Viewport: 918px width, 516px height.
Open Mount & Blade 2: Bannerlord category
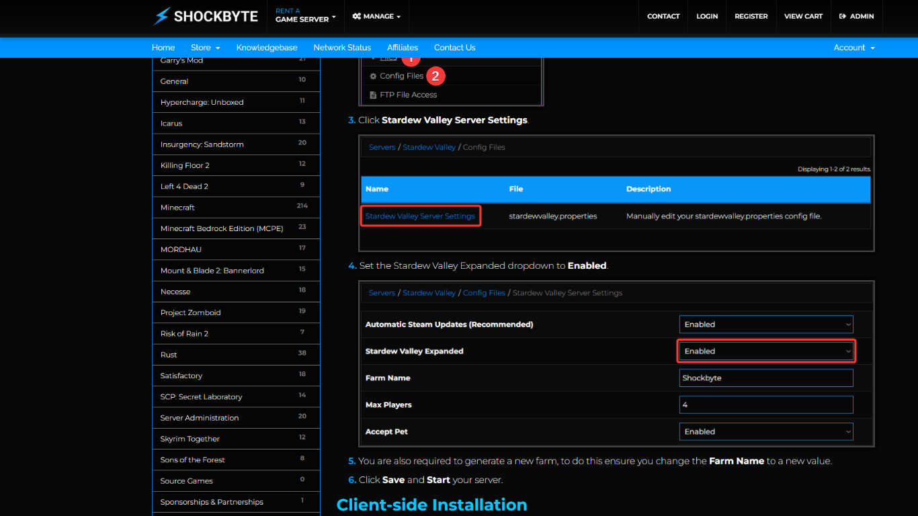tap(236, 271)
